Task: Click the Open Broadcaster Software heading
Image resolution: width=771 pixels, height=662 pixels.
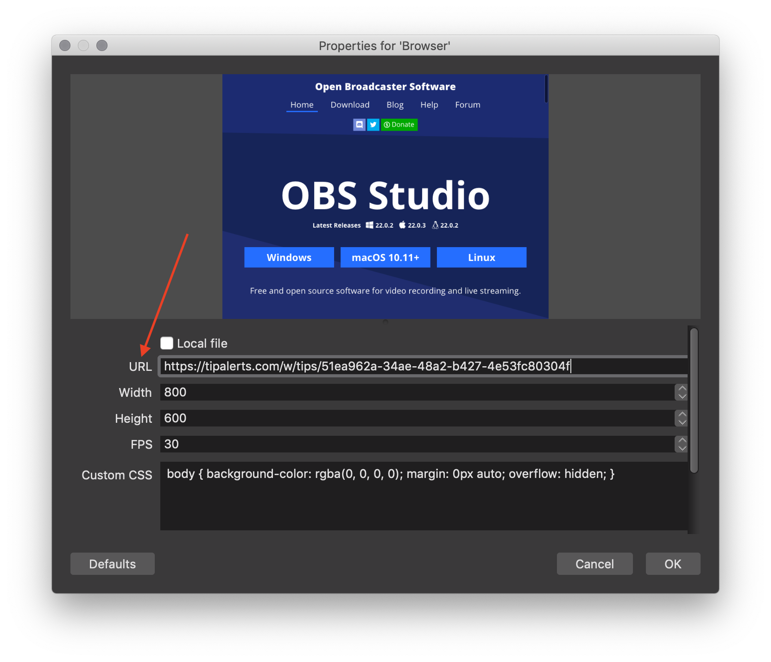Action: tap(385, 87)
